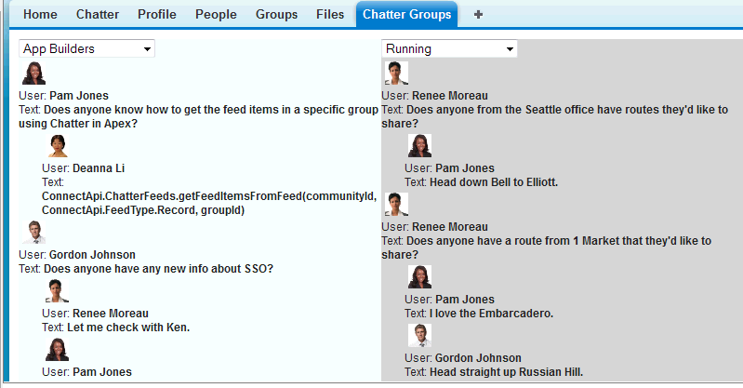Click Deanna Li's profile photo

tap(58, 146)
